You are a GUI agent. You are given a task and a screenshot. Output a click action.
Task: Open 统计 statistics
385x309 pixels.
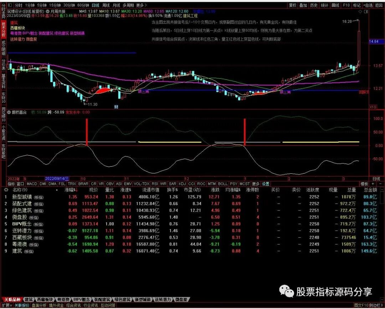pyautogui.click(x=324, y=5)
